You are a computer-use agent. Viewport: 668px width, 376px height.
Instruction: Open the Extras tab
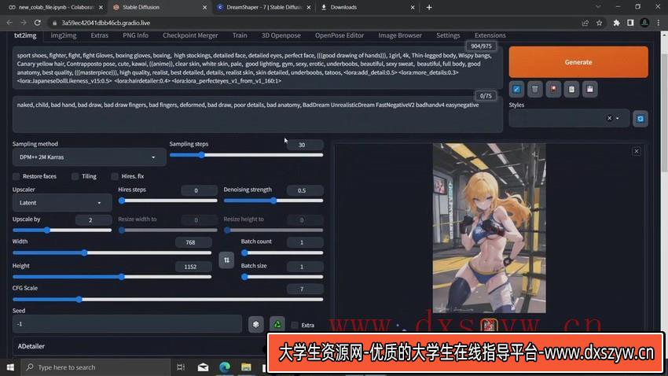pos(99,35)
